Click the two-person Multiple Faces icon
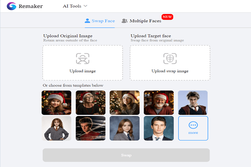The height and width of the screenshot is (167, 251). pos(124,21)
